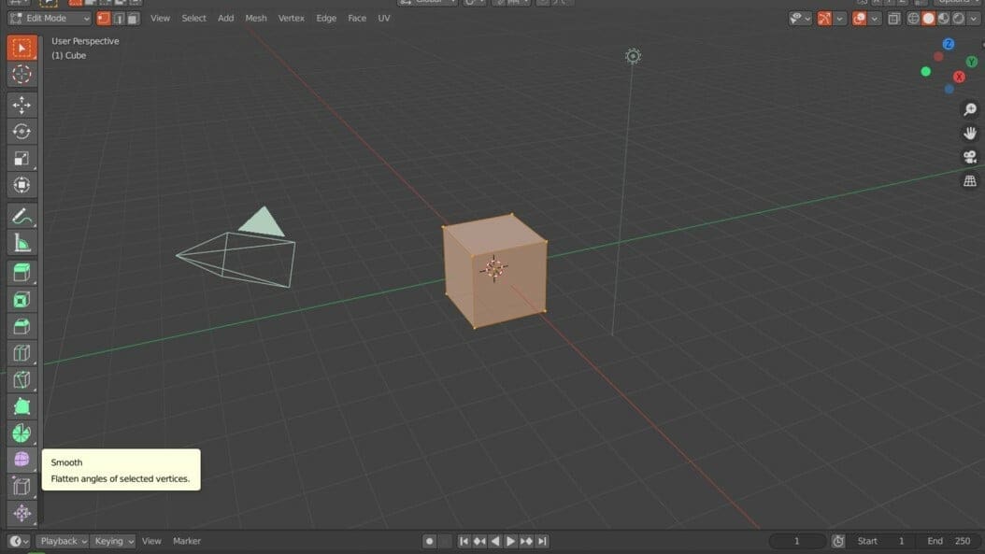Open the timeline View menu

coord(151,541)
